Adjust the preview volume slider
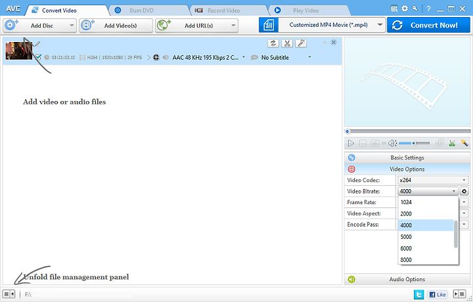 414,143
